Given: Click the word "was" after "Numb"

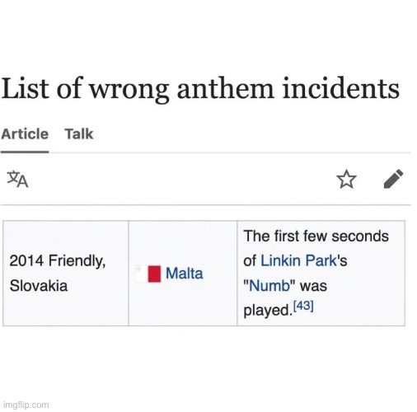Looking at the screenshot, I should point(313,286).
